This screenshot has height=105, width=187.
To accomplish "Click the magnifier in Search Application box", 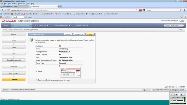I will (x=182, y=25).
